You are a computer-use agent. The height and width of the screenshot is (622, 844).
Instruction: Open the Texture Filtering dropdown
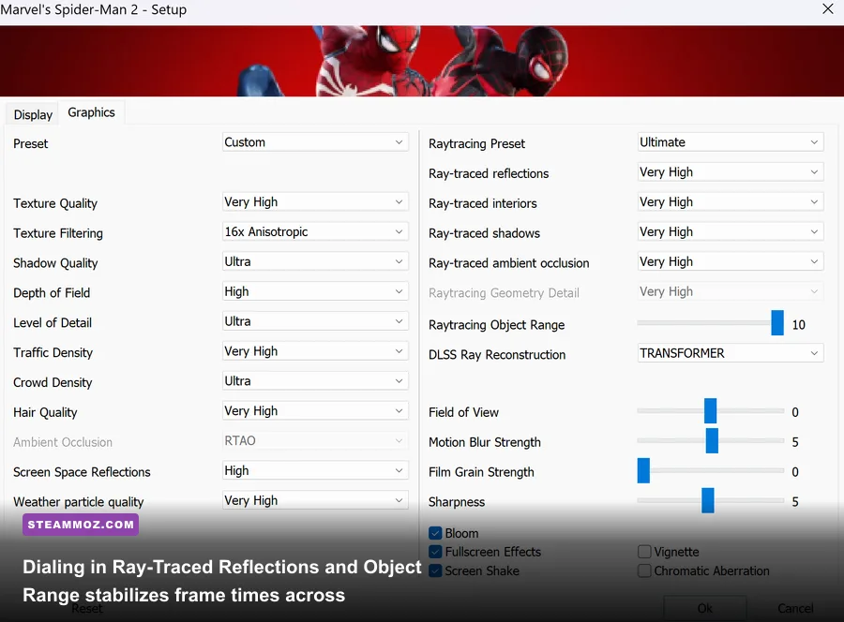click(x=315, y=231)
